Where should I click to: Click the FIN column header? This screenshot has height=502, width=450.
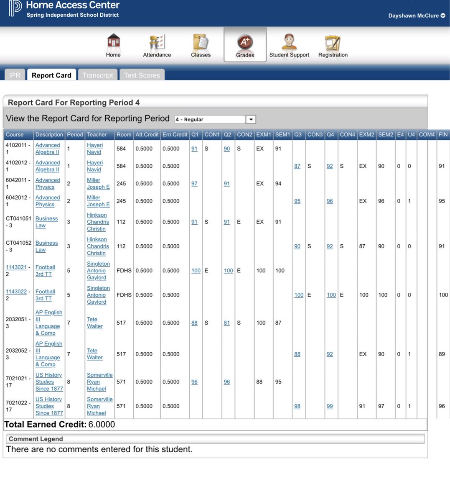(443, 135)
